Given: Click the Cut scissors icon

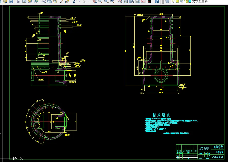Looking at the screenshot, I should [44, 1].
